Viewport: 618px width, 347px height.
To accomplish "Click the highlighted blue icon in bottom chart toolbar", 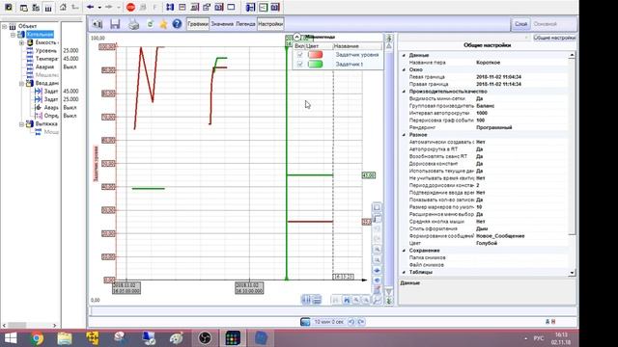I will pos(347,300).
